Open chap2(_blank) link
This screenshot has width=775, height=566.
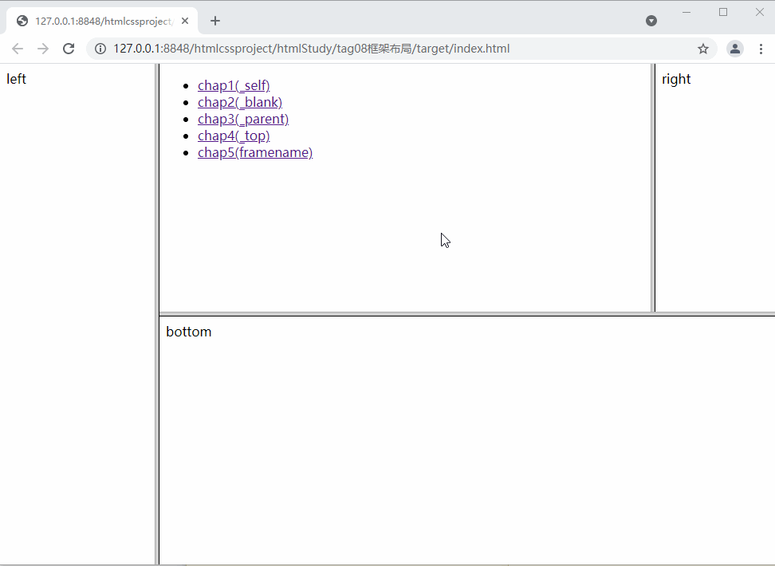pyautogui.click(x=240, y=102)
